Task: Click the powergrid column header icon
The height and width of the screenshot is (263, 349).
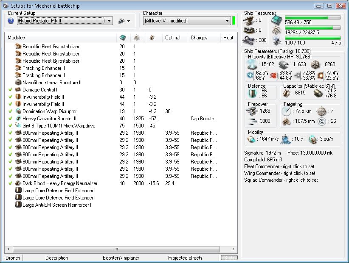Action: (x=137, y=38)
